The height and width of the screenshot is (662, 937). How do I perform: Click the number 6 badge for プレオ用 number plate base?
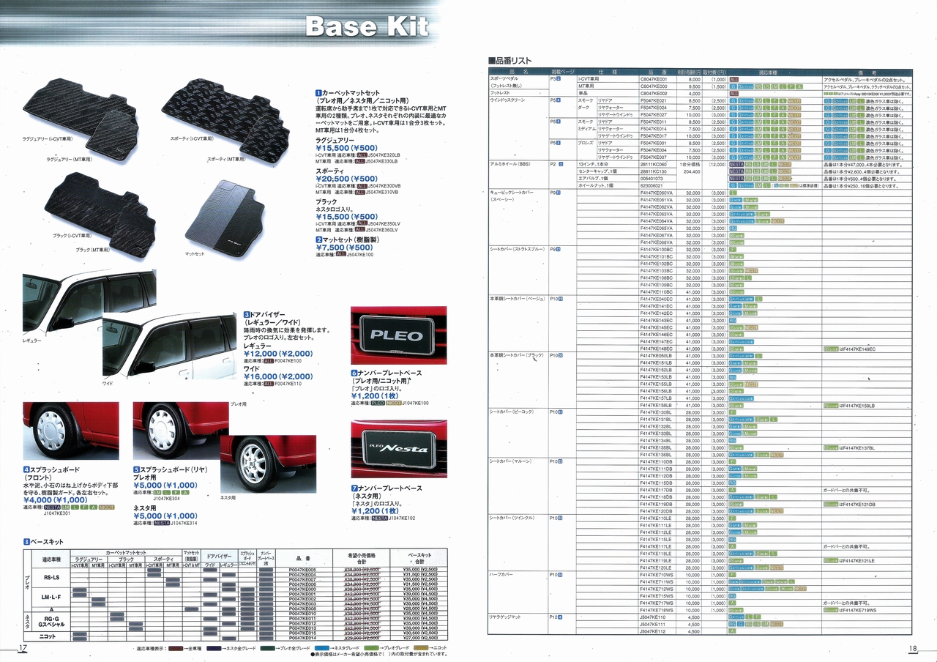(x=354, y=373)
